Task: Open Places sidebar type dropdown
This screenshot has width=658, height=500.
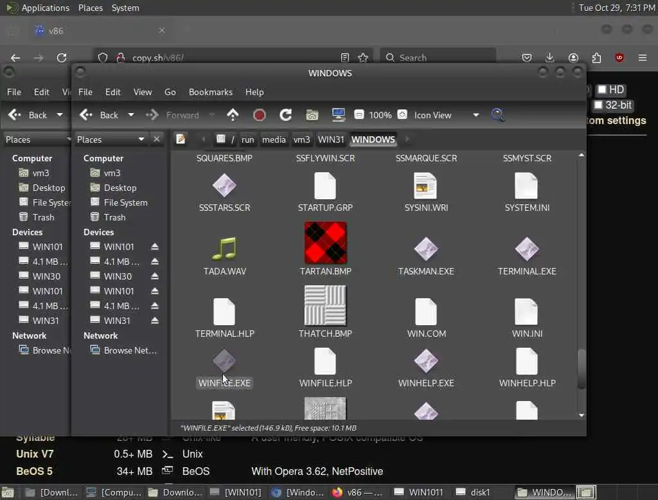Action: (111, 139)
